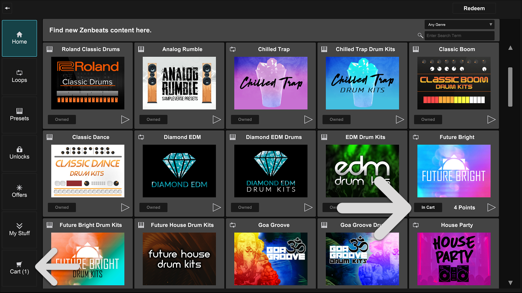Open the Analog Rumble thumbnail

pos(179,83)
